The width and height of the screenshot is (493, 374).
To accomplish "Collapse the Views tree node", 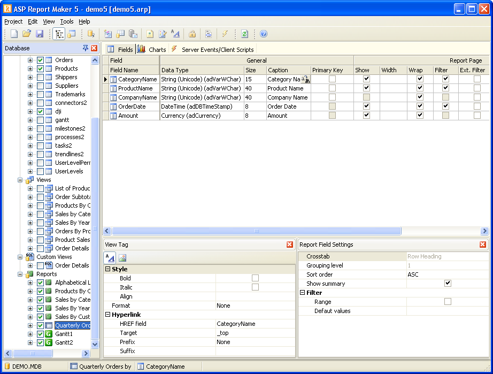I will click(20, 180).
